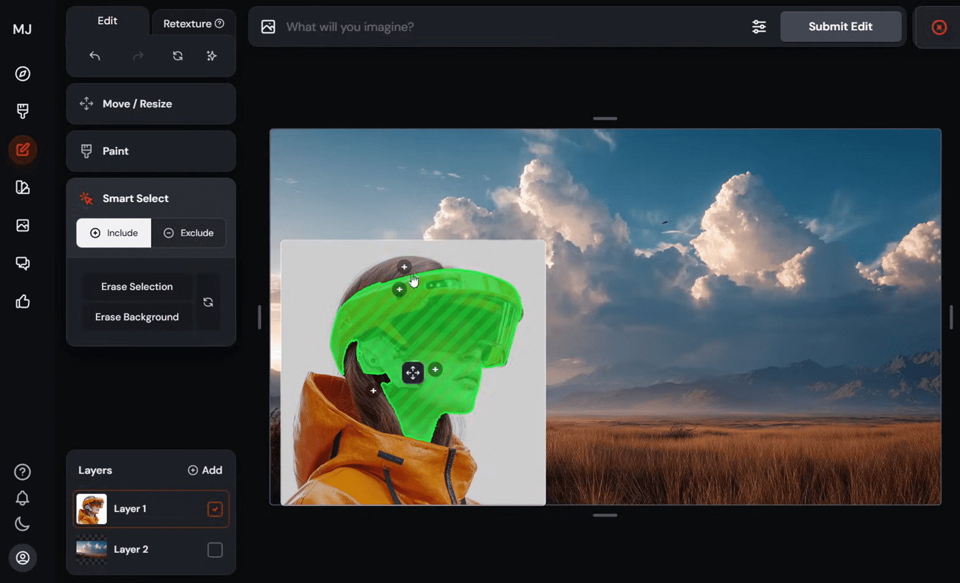Switch to the Retexture tab
Image resolution: width=960 pixels, height=583 pixels.
pyautogui.click(x=193, y=24)
